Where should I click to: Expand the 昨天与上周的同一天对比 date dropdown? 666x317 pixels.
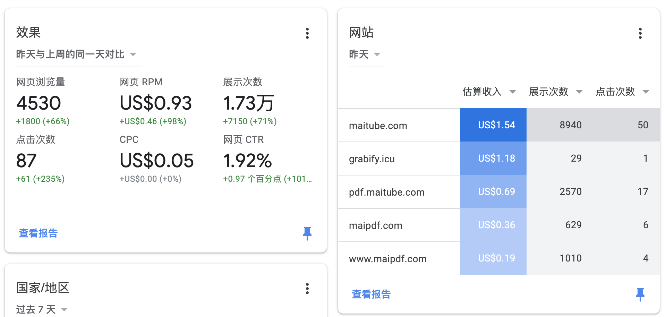click(x=78, y=54)
